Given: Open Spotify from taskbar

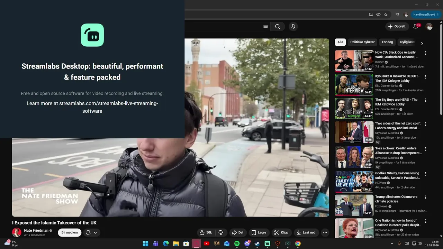Looking at the screenshot, I should [x=237, y=243].
